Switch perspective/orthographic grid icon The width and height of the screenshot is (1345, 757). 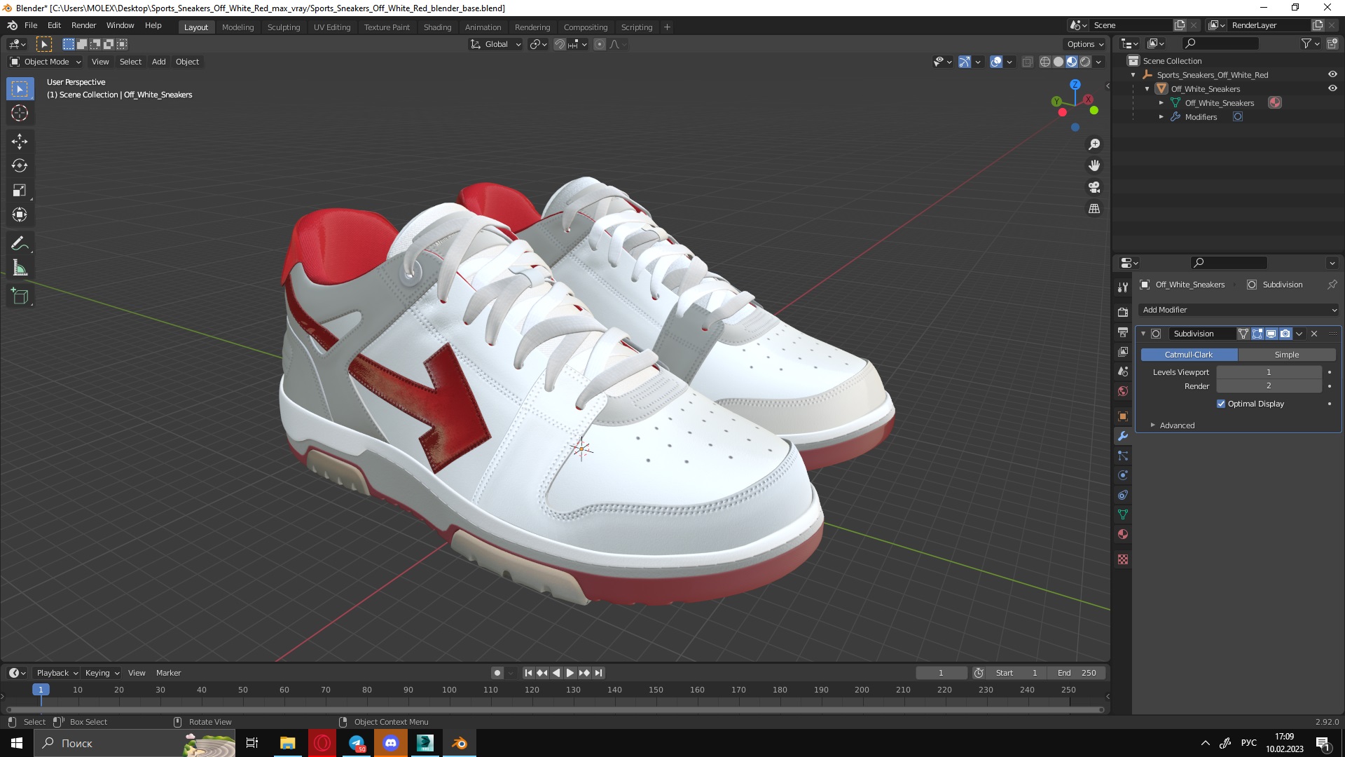coord(1094,209)
